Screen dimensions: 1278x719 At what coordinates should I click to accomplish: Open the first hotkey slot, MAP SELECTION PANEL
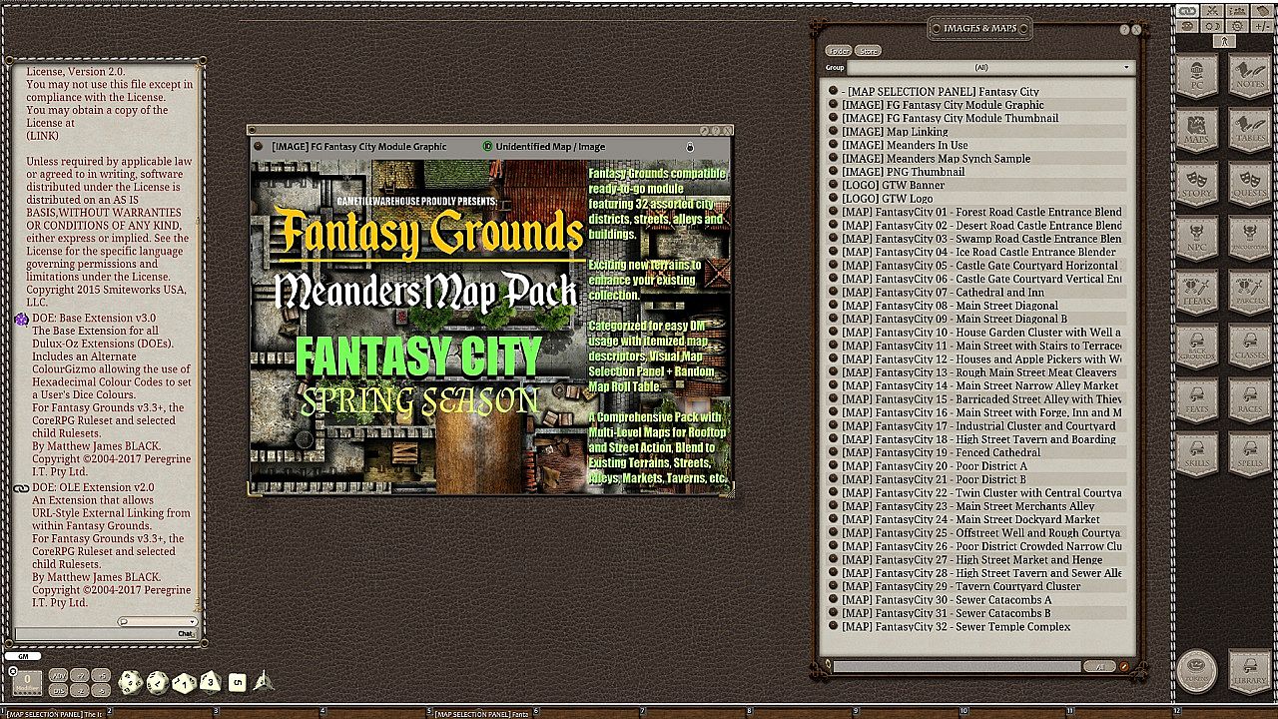tap(55, 714)
